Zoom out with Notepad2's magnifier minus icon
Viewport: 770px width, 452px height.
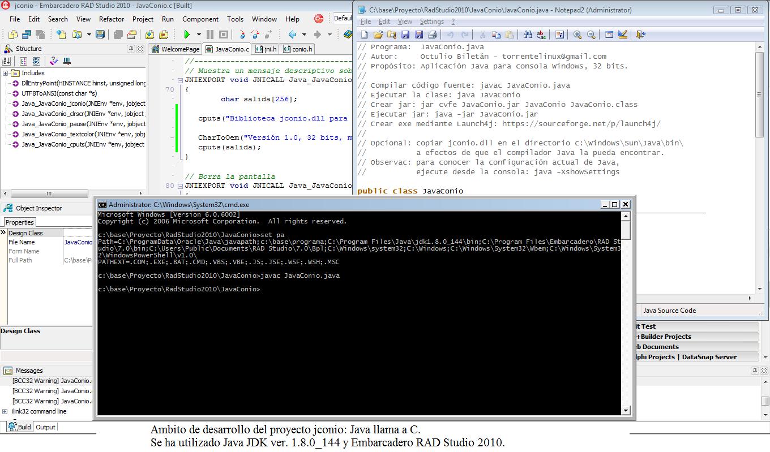(x=591, y=35)
